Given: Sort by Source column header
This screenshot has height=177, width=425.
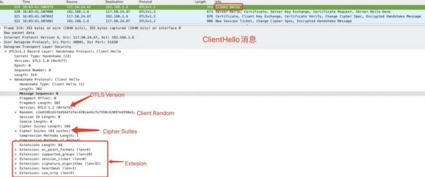Looking at the screenshot, I should 72,2.
